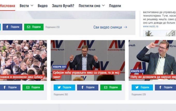Expand the Вести dropdown chevron
This screenshot has height=111, width=176.
click(32, 5)
